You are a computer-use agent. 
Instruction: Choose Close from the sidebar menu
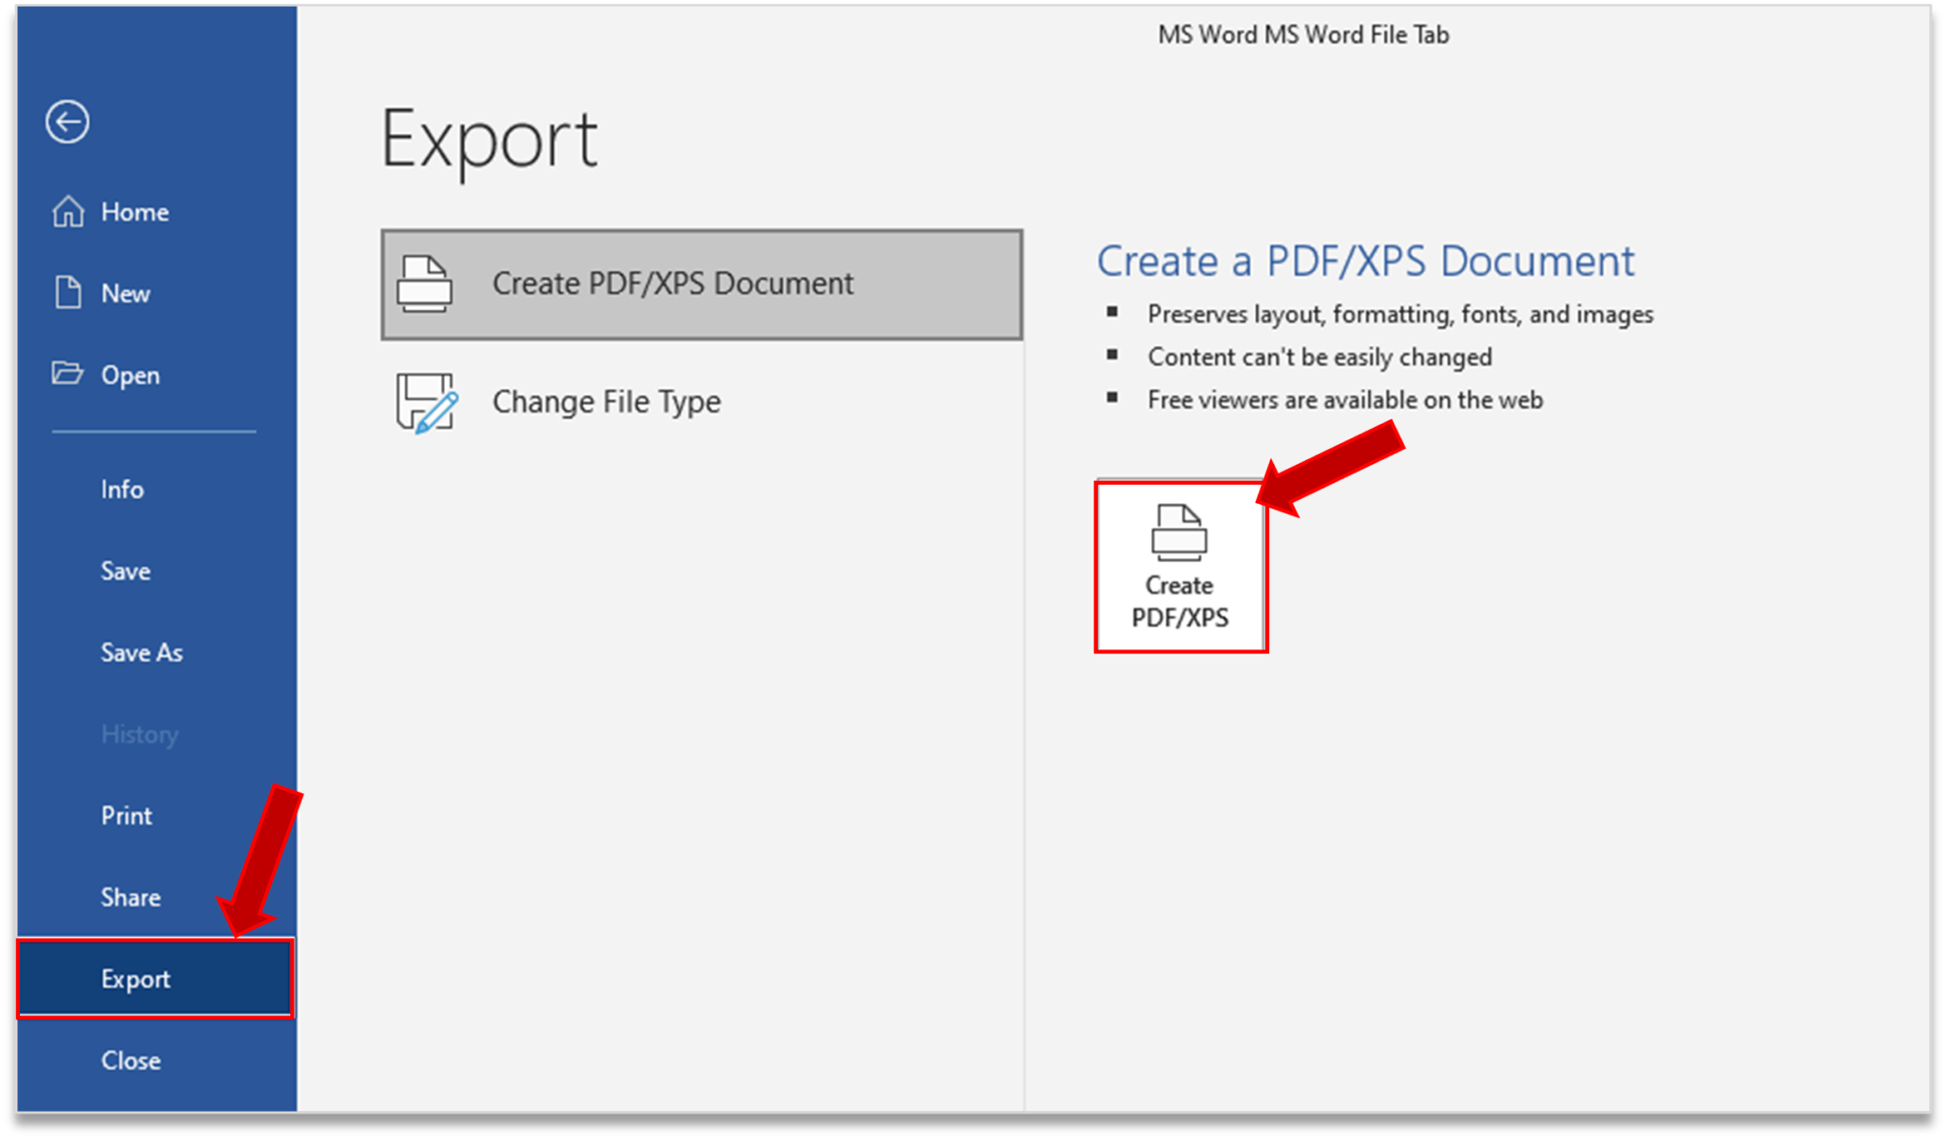[x=131, y=1060]
